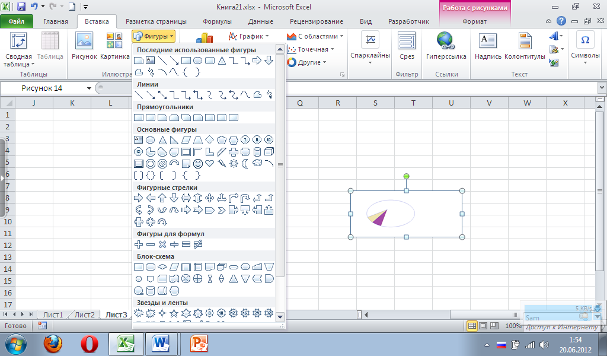Select the right block arrow shape
The height and width of the screenshot is (356, 607).
pyautogui.click(x=138, y=198)
